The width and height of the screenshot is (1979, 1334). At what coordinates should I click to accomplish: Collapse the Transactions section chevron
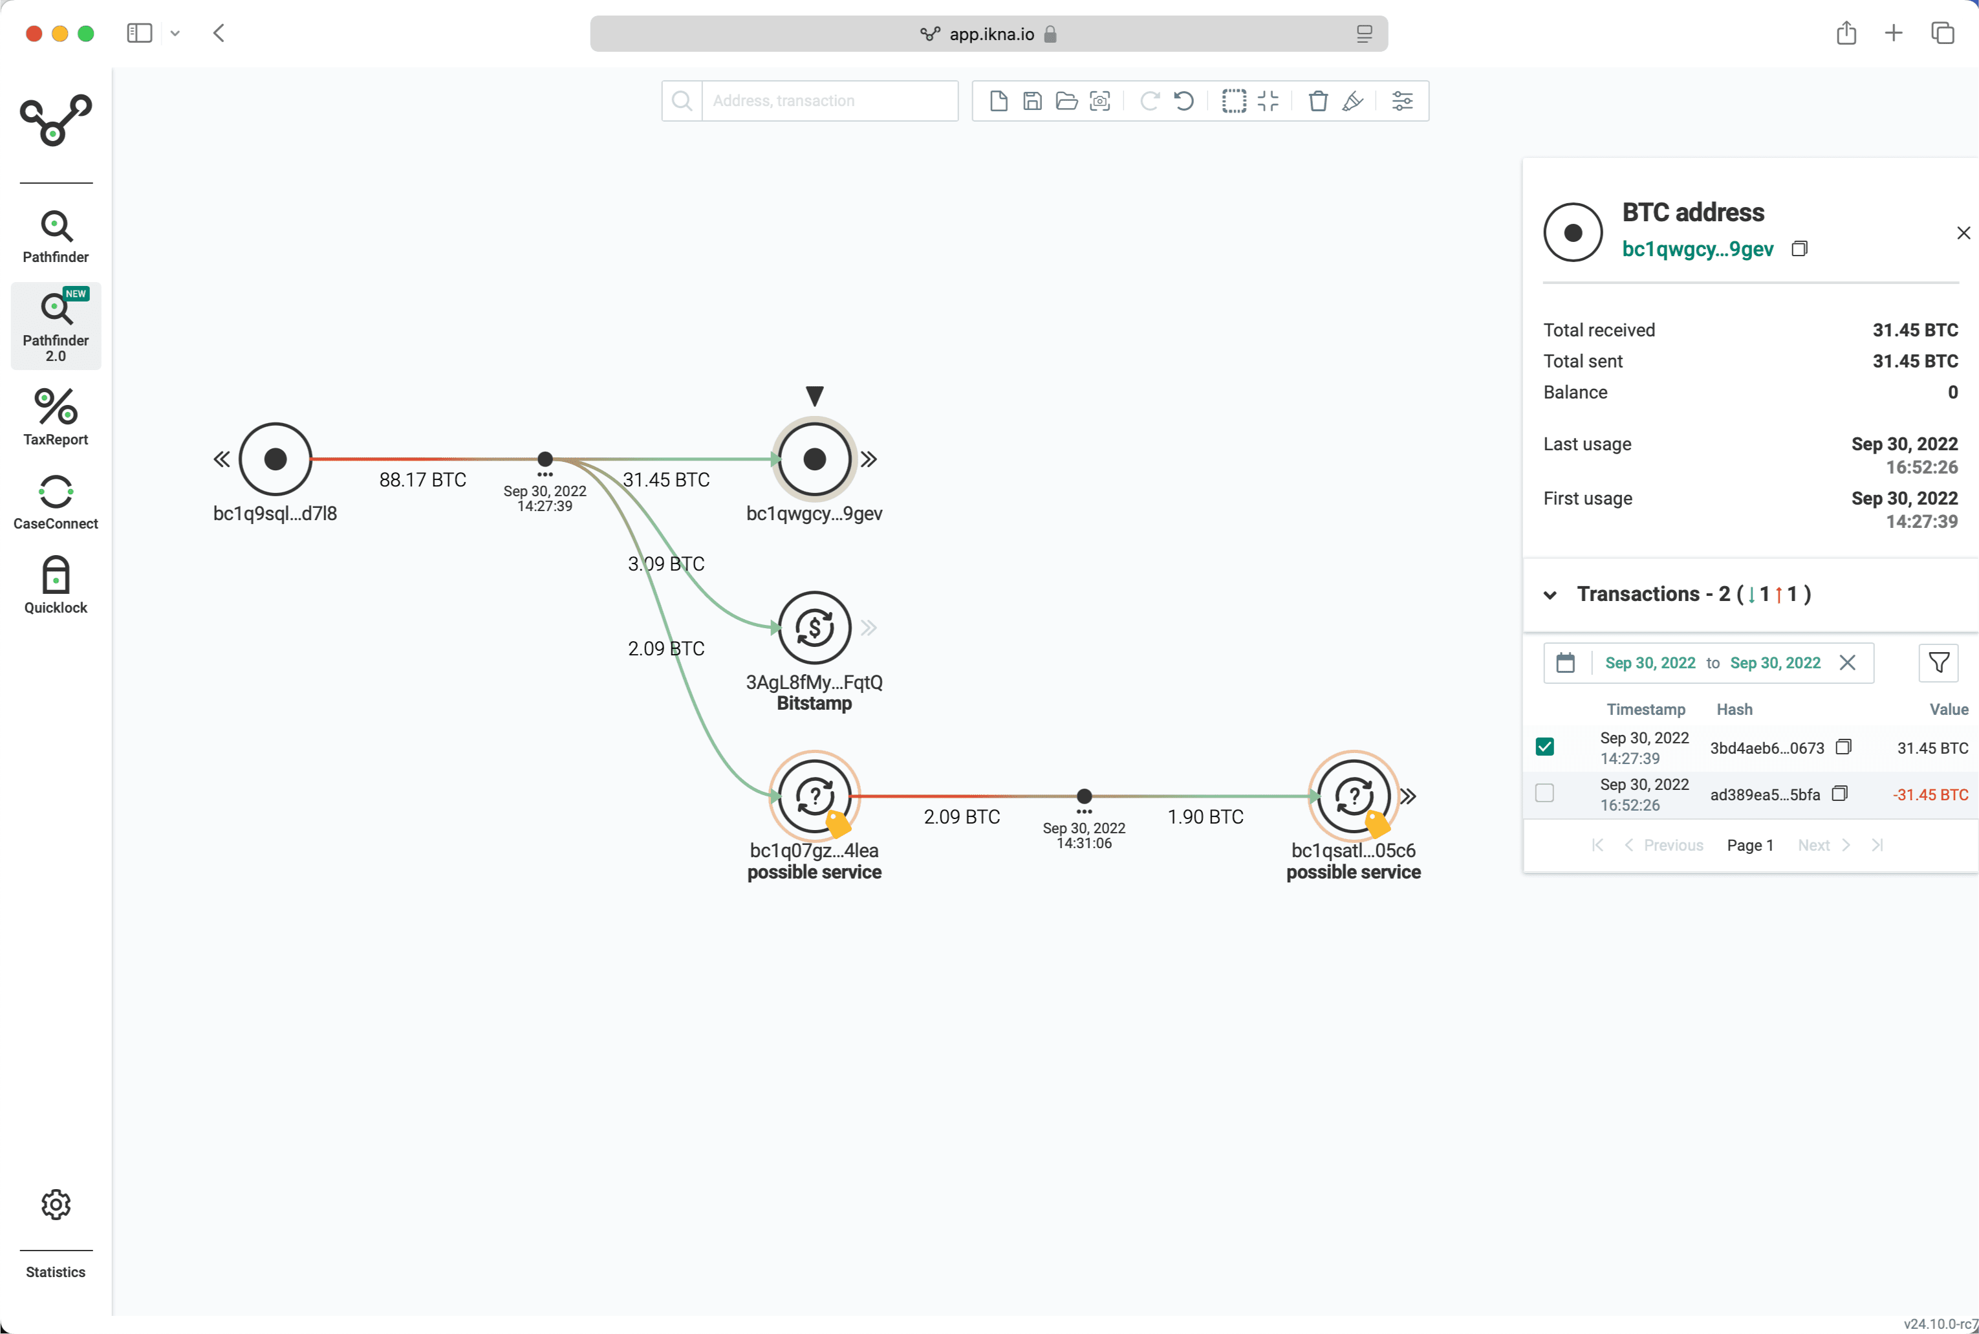tap(1550, 595)
